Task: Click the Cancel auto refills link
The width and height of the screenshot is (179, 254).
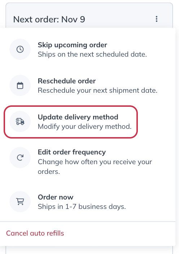Action: (x=35, y=233)
